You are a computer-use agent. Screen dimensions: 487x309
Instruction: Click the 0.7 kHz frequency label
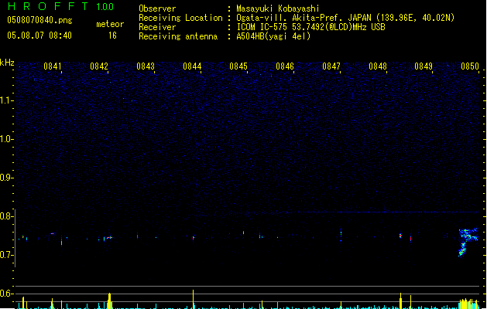tap(6, 255)
